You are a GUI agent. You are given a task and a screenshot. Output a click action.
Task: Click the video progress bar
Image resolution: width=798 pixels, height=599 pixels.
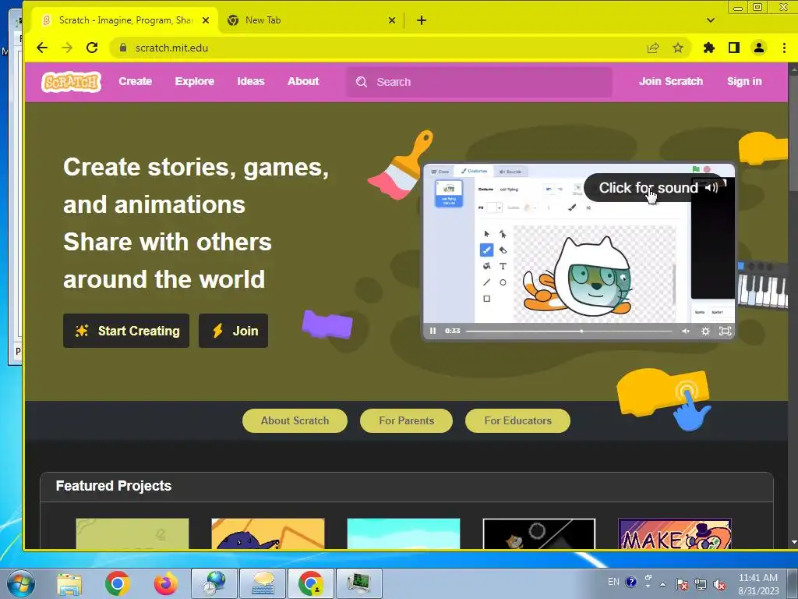point(569,331)
